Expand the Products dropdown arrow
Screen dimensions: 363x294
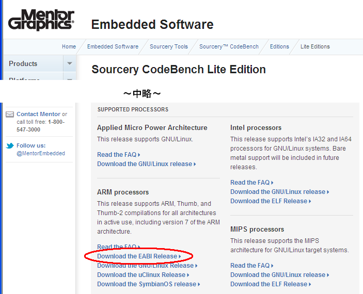tap(70, 63)
